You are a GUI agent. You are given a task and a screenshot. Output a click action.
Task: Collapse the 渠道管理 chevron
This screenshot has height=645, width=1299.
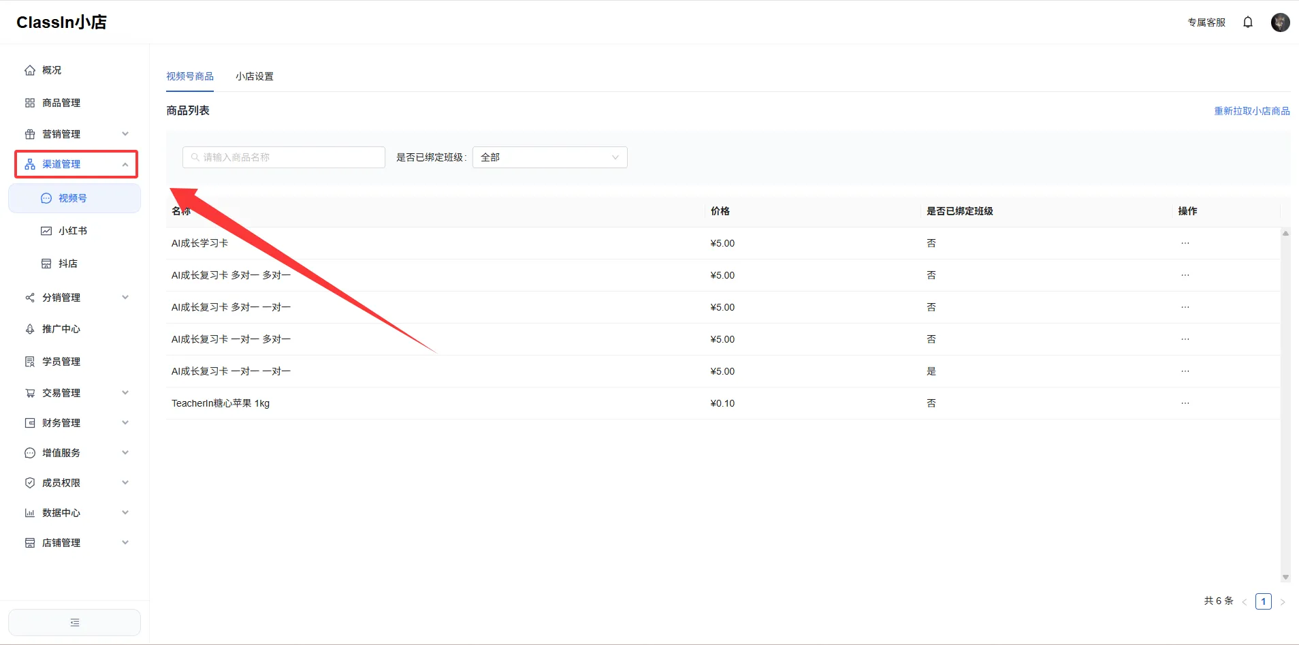click(x=125, y=164)
